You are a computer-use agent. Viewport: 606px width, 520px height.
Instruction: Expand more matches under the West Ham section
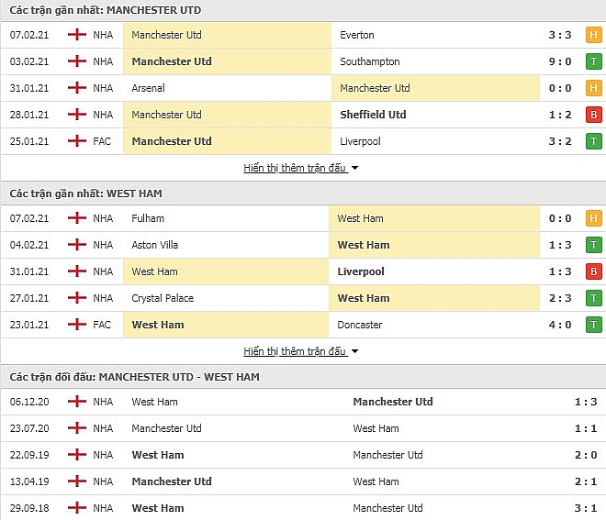pos(295,351)
